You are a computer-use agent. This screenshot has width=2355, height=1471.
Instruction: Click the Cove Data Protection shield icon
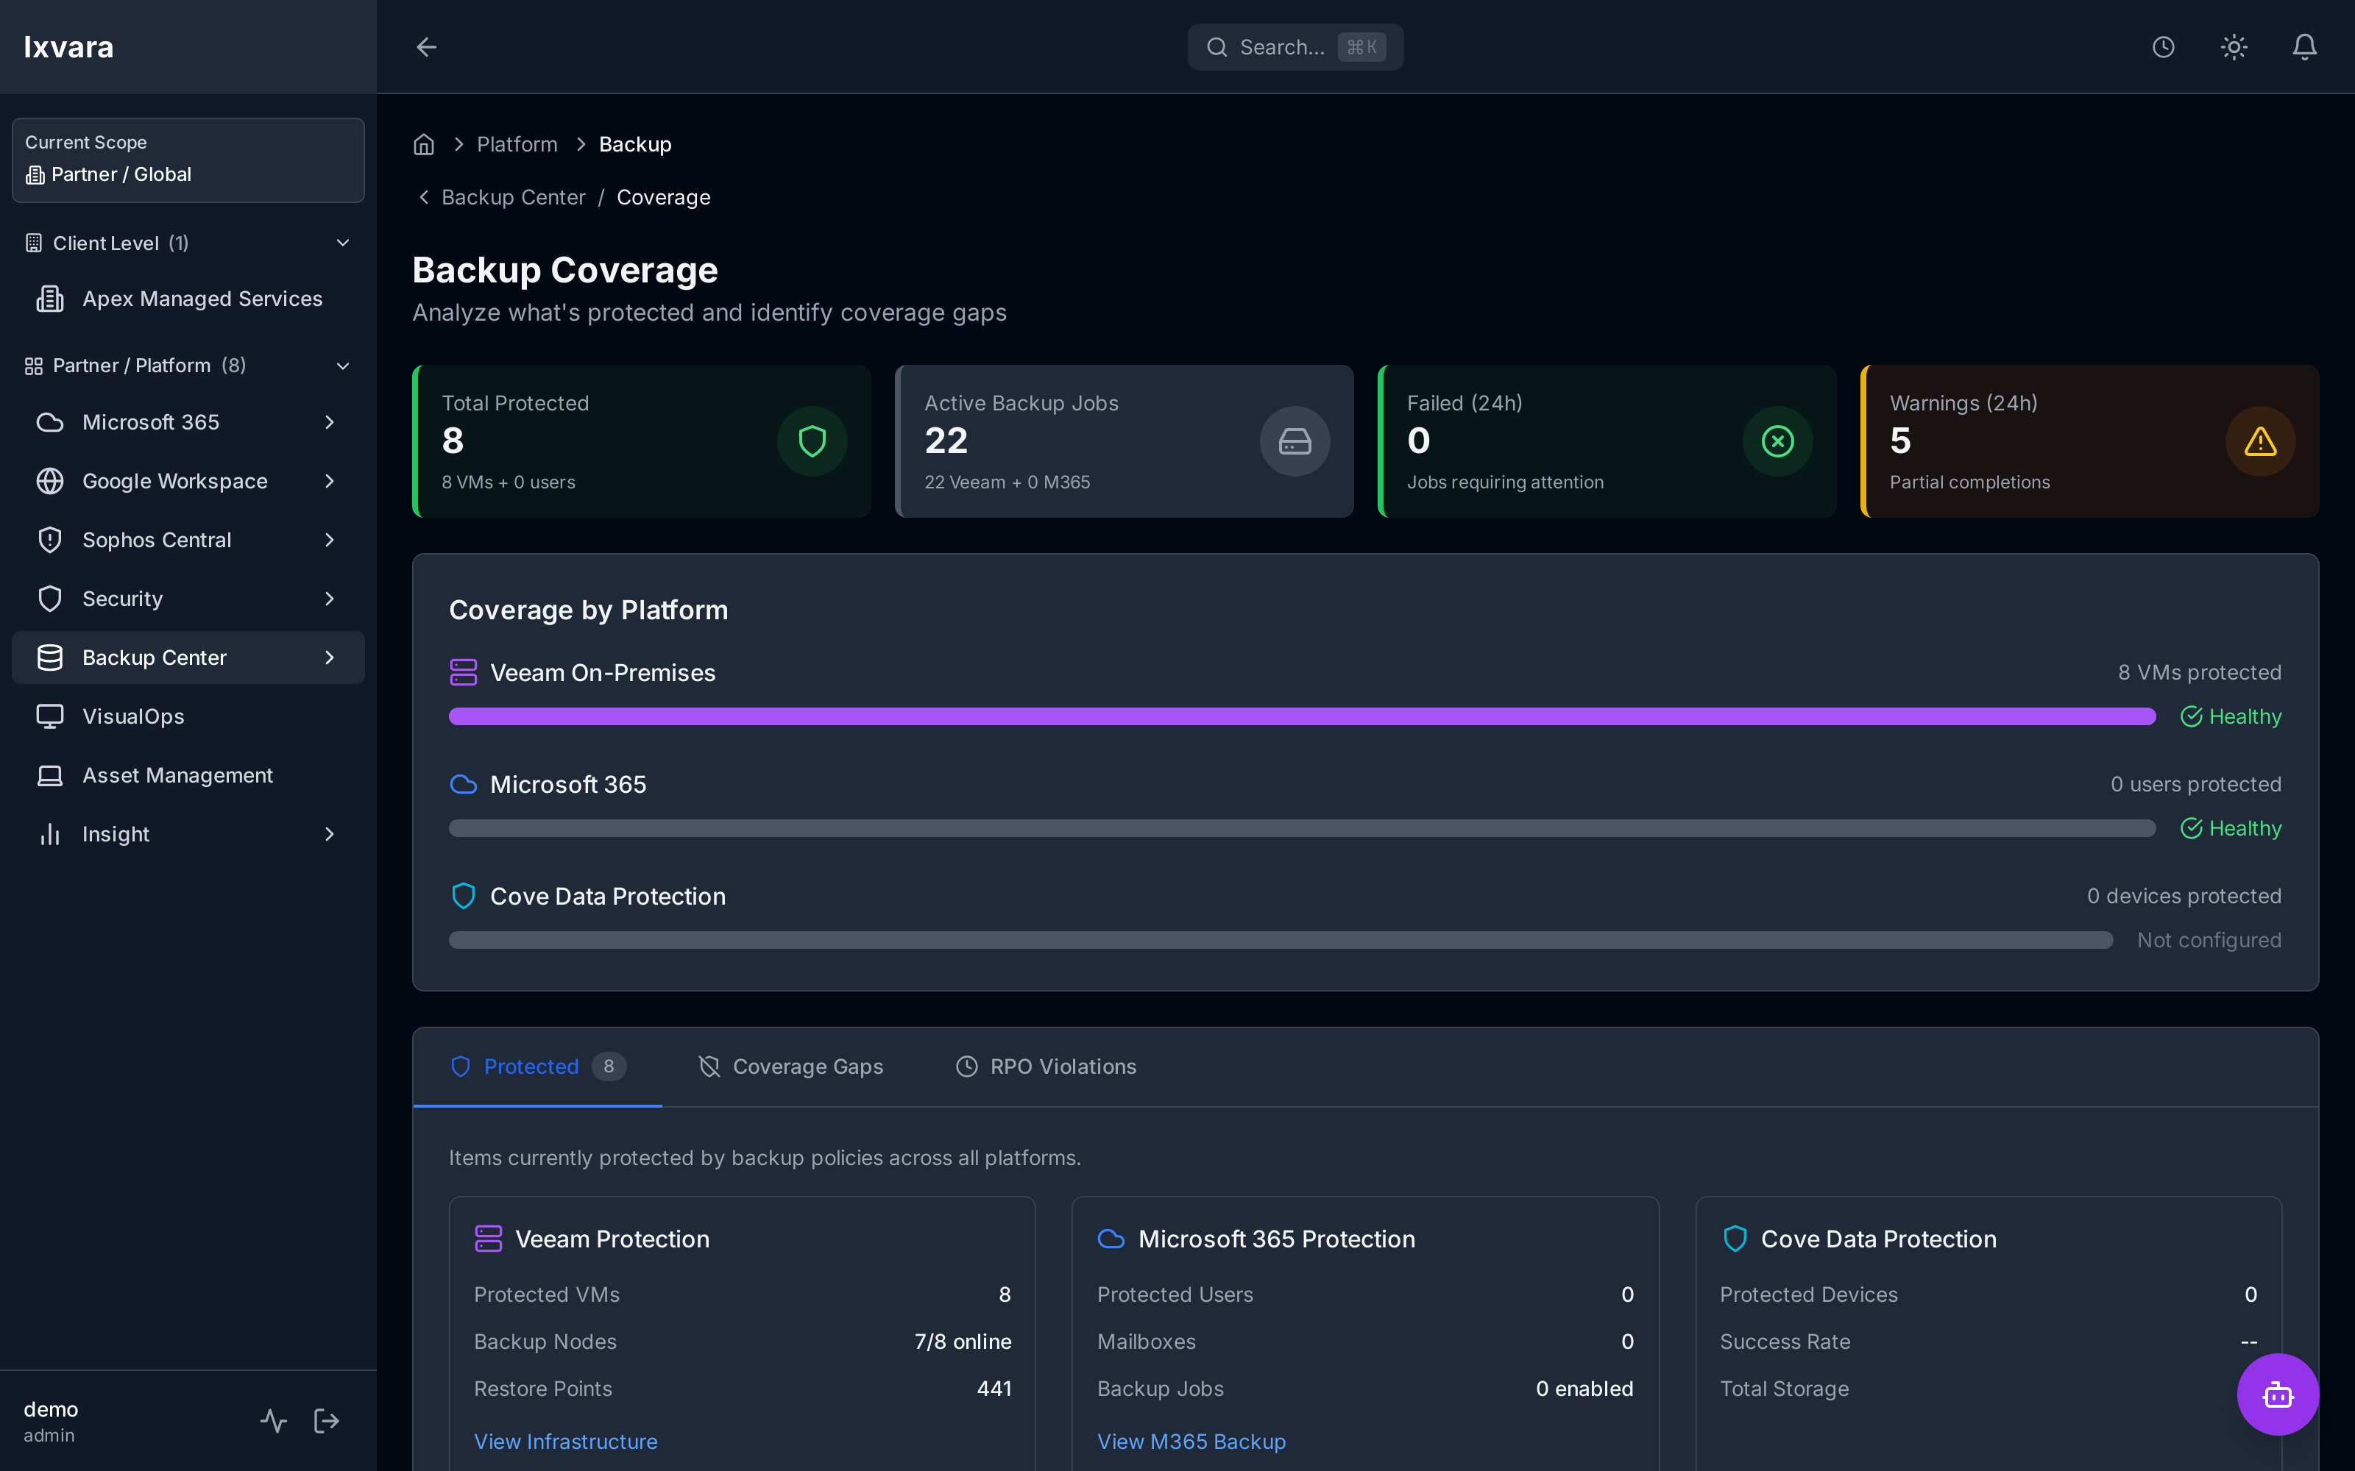463,896
